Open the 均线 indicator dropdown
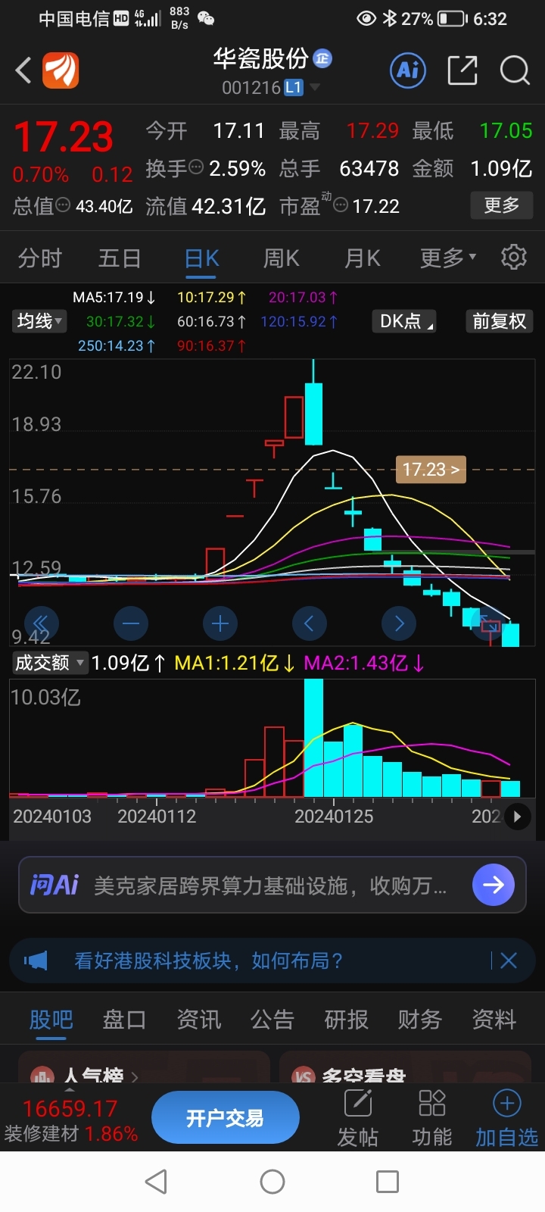545x1212 pixels. 39,321
